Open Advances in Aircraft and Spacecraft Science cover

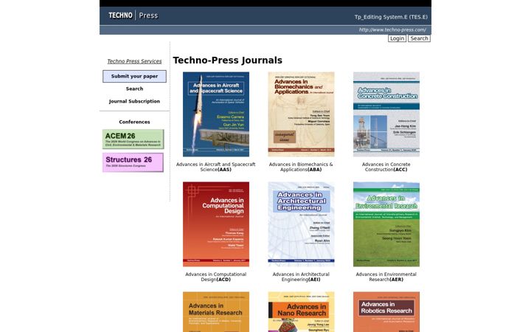(x=216, y=114)
